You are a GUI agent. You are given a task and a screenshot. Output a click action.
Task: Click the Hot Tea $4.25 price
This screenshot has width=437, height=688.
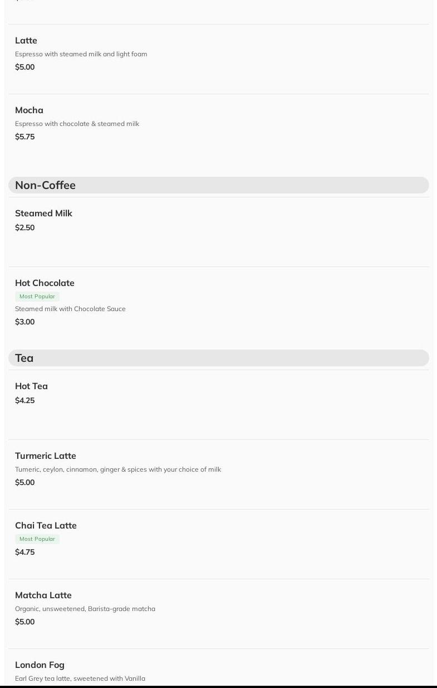[25, 400]
